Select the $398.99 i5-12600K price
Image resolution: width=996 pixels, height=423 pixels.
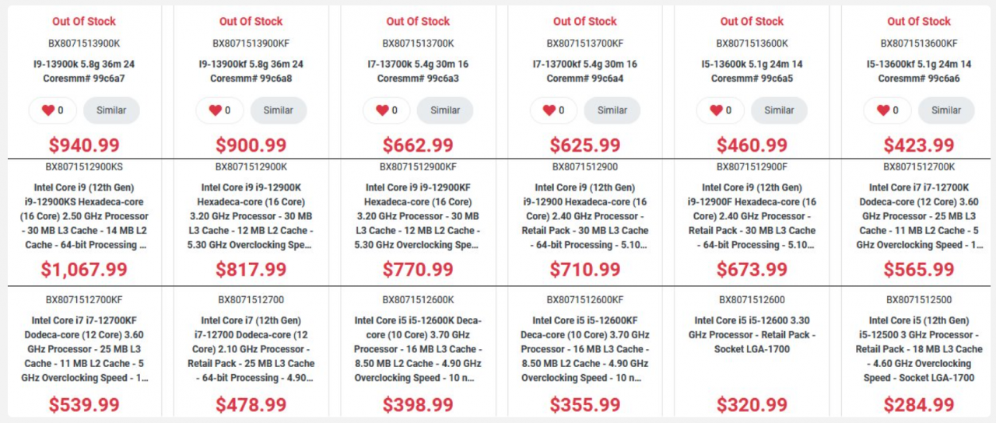418,405
